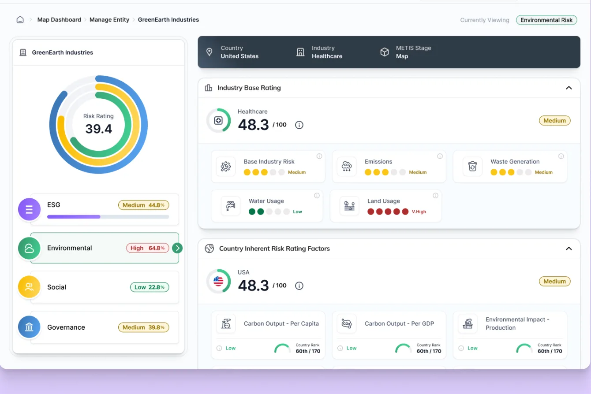Click the Base Industry Risk gear icon
Image resolution: width=591 pixels, height=394 pixels.
[225, 167]
